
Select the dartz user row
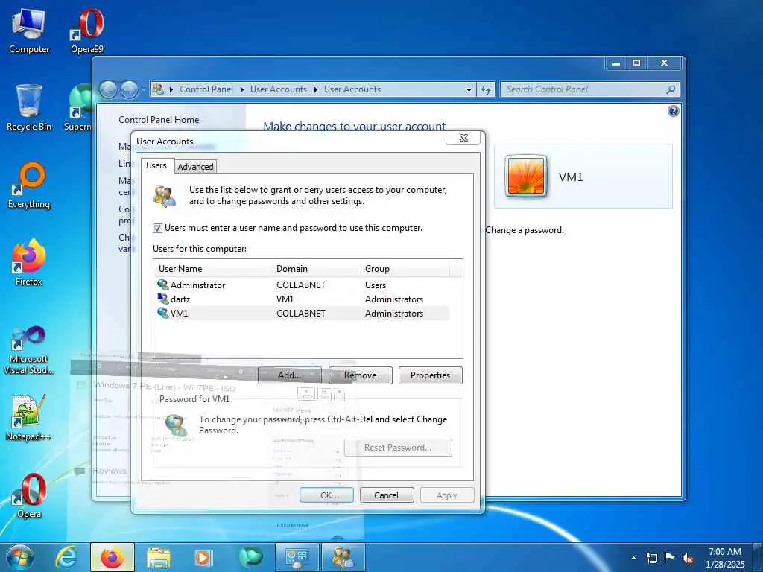coord(302,299)
